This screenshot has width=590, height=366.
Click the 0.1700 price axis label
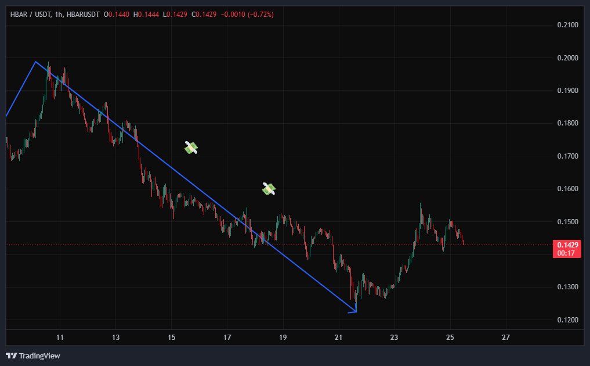coord(567,156)
